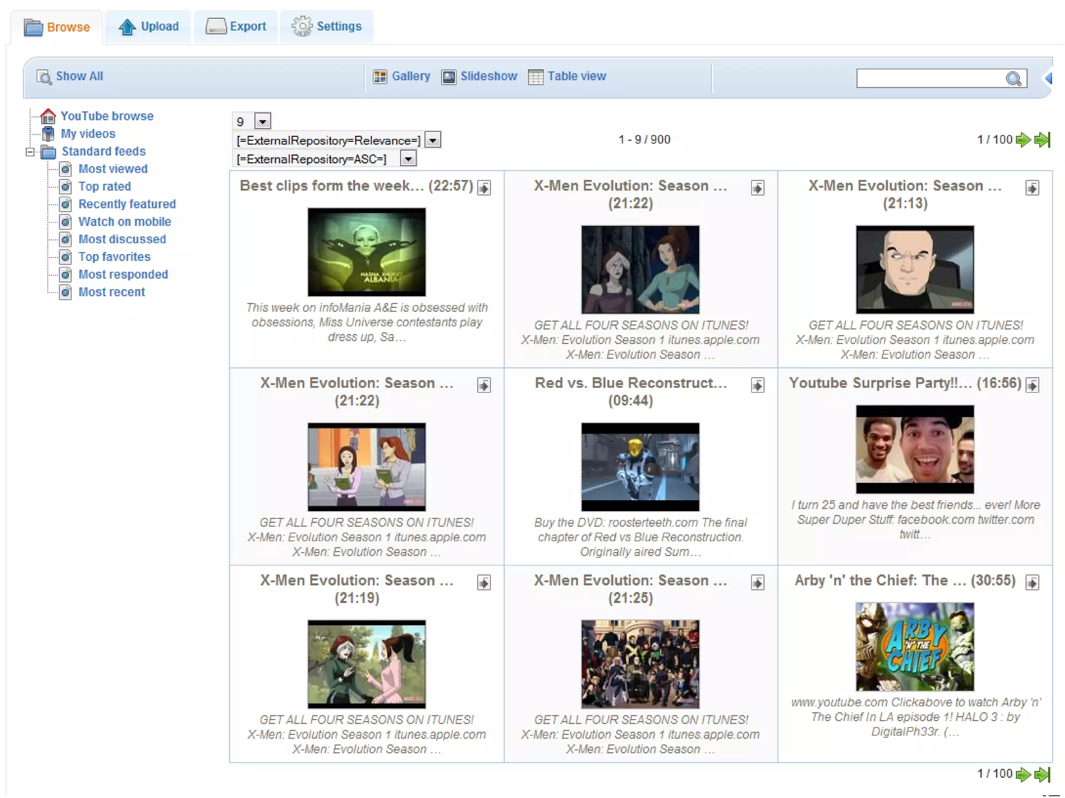Open Most viewed feed in tree
1065x798 pixels.
(x=113, y=169)
